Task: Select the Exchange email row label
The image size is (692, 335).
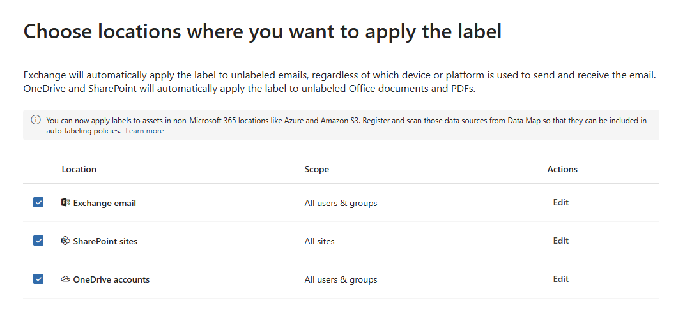Action: pos(105,204)
